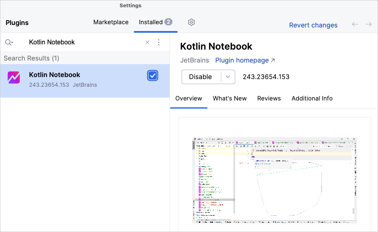
Task: Open the What's New tab
Action: 229,98
